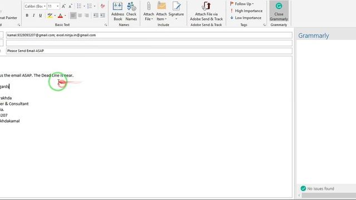The height and width of the screenshot is (200, 356).
Task: Decrease paragraph indent
Action: click(x=96, y=16)
